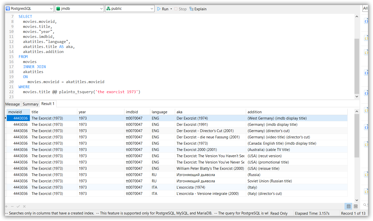Image resolution: width=373 pixels, height=221 pixels.
Task: Select the 'Der Exorzist - Director's Cut (2001)' cell
Action: 210,131
